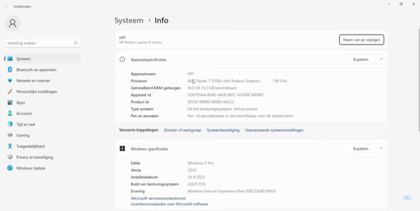Select Persoonlijke instellingen in sidebar
This screenshot has height=211, width=420.
point(43,91)
